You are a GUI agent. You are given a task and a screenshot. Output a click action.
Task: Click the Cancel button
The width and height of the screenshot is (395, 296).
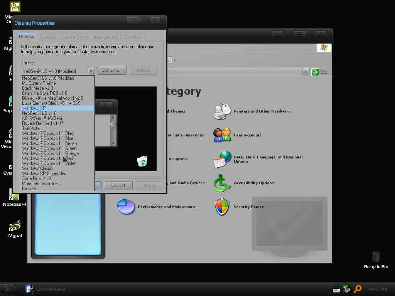(x=118, y=185)
